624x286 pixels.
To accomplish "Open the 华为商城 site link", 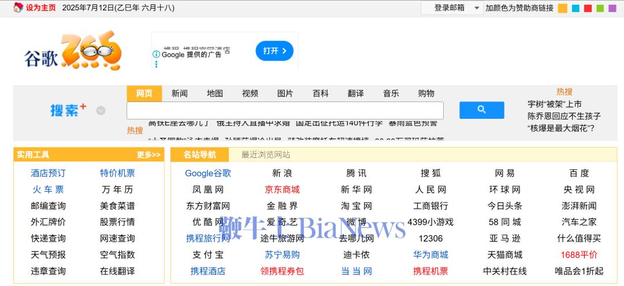I will 430,255.
